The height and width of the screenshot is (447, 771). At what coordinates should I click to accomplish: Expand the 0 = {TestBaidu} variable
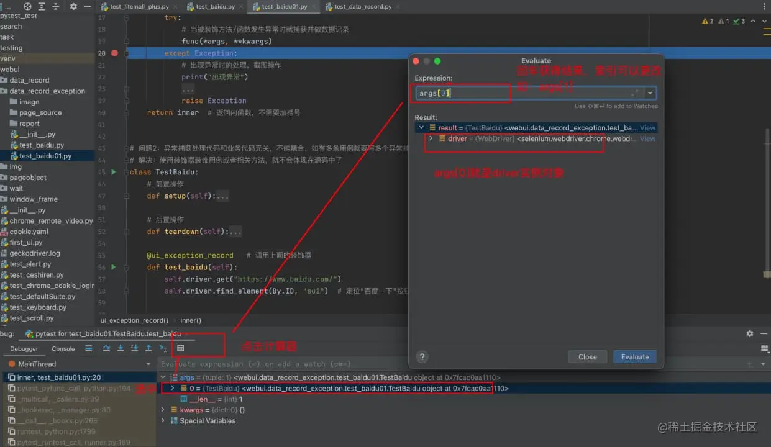coord(173,388)
